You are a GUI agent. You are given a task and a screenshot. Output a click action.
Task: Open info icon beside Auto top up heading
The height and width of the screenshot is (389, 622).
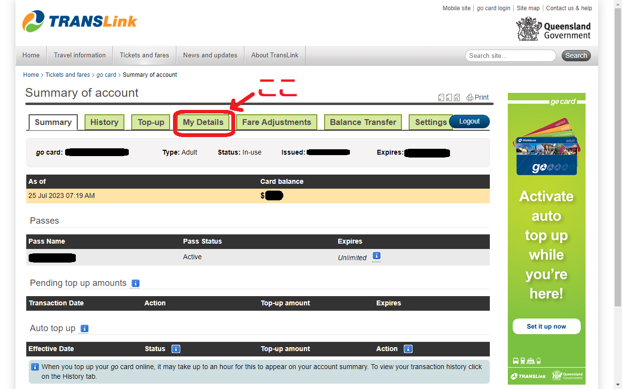[84, 328]
